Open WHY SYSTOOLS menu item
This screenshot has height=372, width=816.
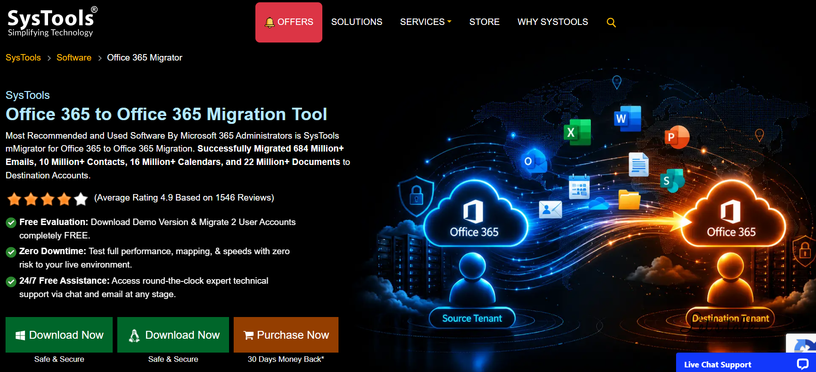click(552, 22)
